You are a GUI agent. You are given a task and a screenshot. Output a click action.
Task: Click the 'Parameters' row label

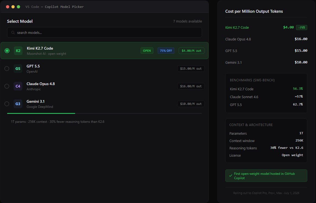pos(238,134)
